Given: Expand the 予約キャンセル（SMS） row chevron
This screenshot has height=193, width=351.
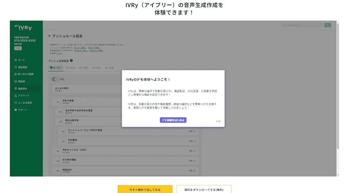Looking at the screenshot, I should pyautogui.click(x=195, y=151).
